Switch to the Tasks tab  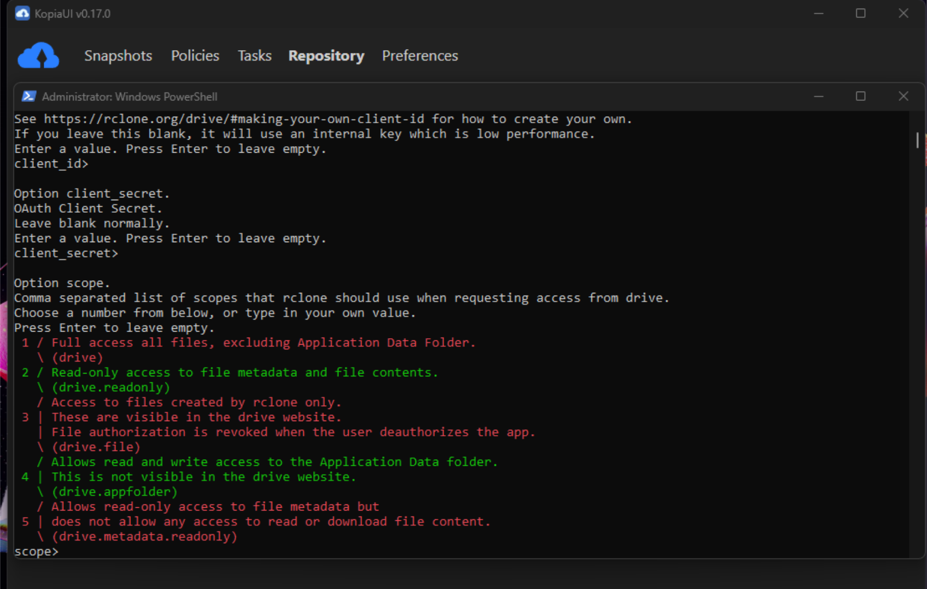255,56
